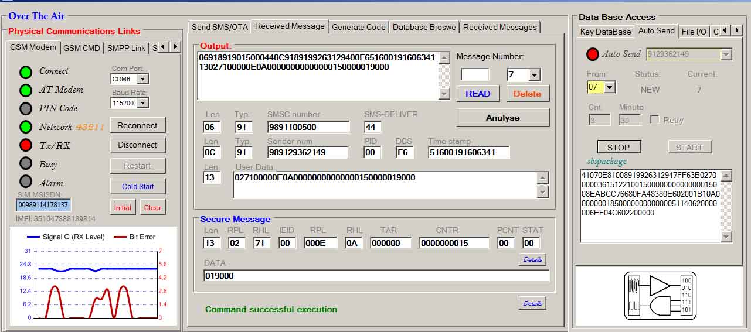Click sbspackage box scroll down arrow
This screenshot has width=751, height=332.
point(727,237)
